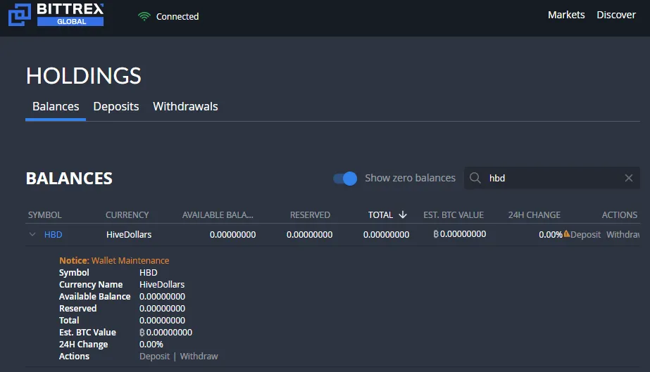Click the HBD symbol link
650x372 pixels.
pyautogui.click(x=53, y=235)
